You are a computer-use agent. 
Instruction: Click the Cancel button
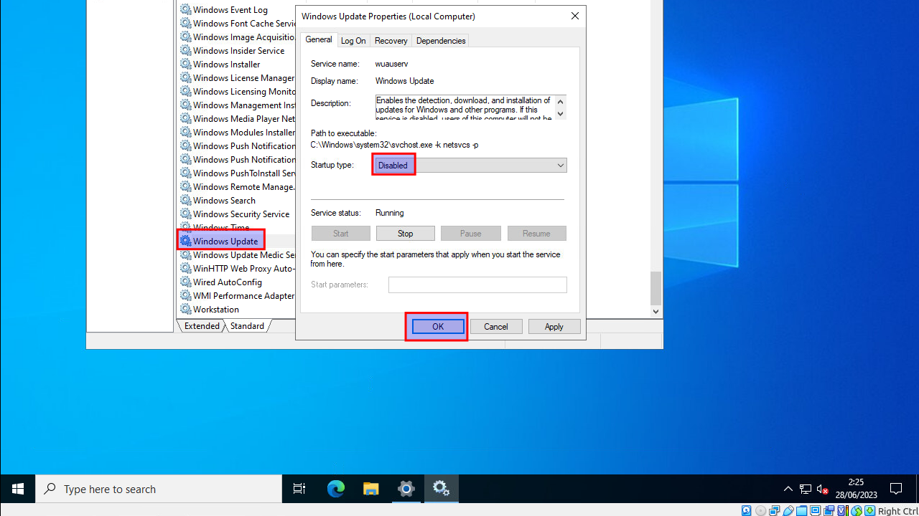[x=496, y=327]
